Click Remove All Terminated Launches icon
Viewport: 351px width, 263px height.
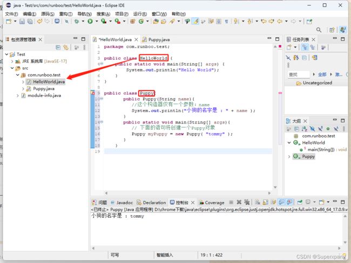coord(247,202)
